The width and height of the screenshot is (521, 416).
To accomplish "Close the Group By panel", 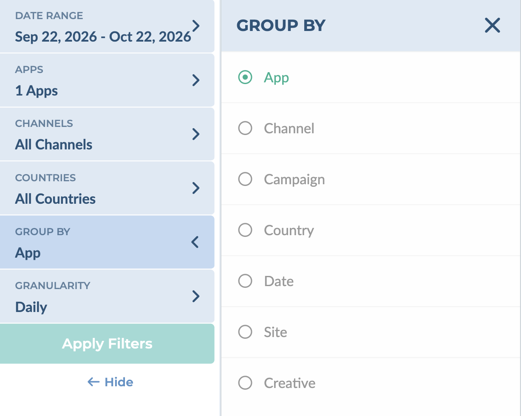I will [x=493, y=25].
